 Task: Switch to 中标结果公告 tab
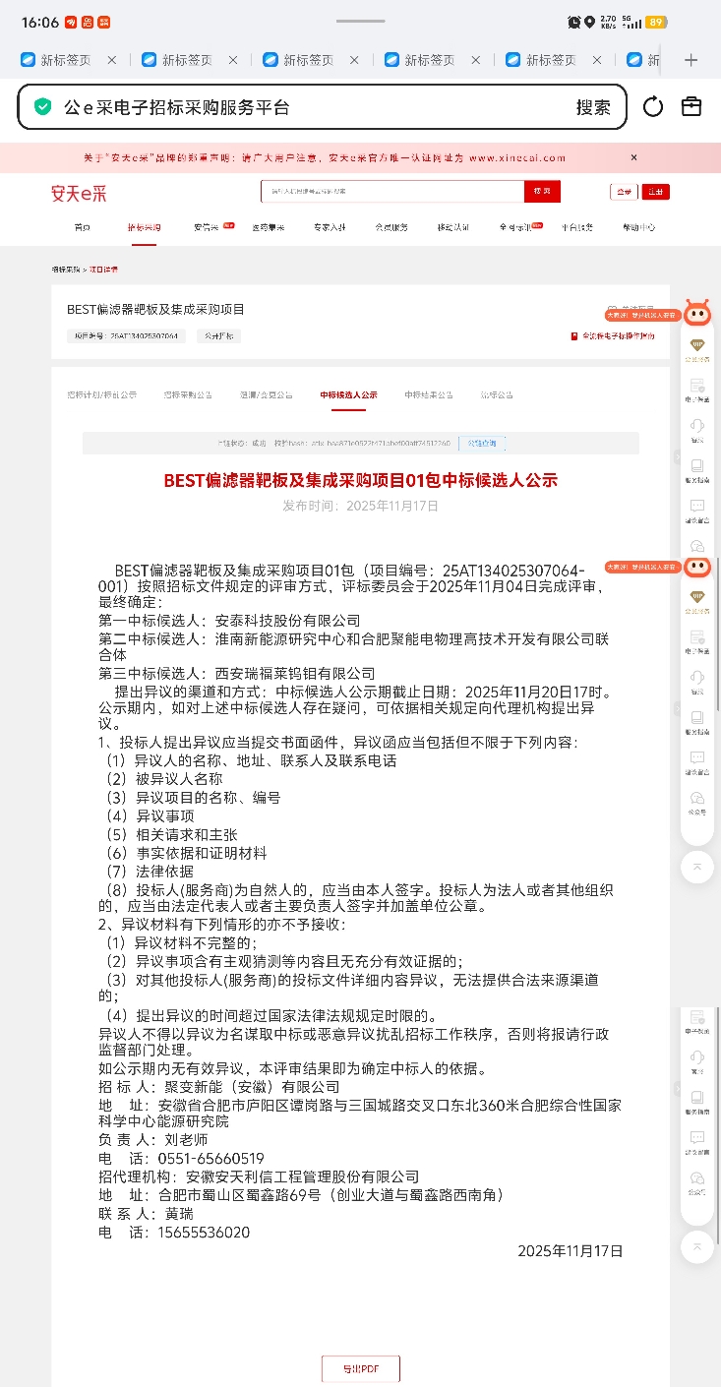coord(429,394)
